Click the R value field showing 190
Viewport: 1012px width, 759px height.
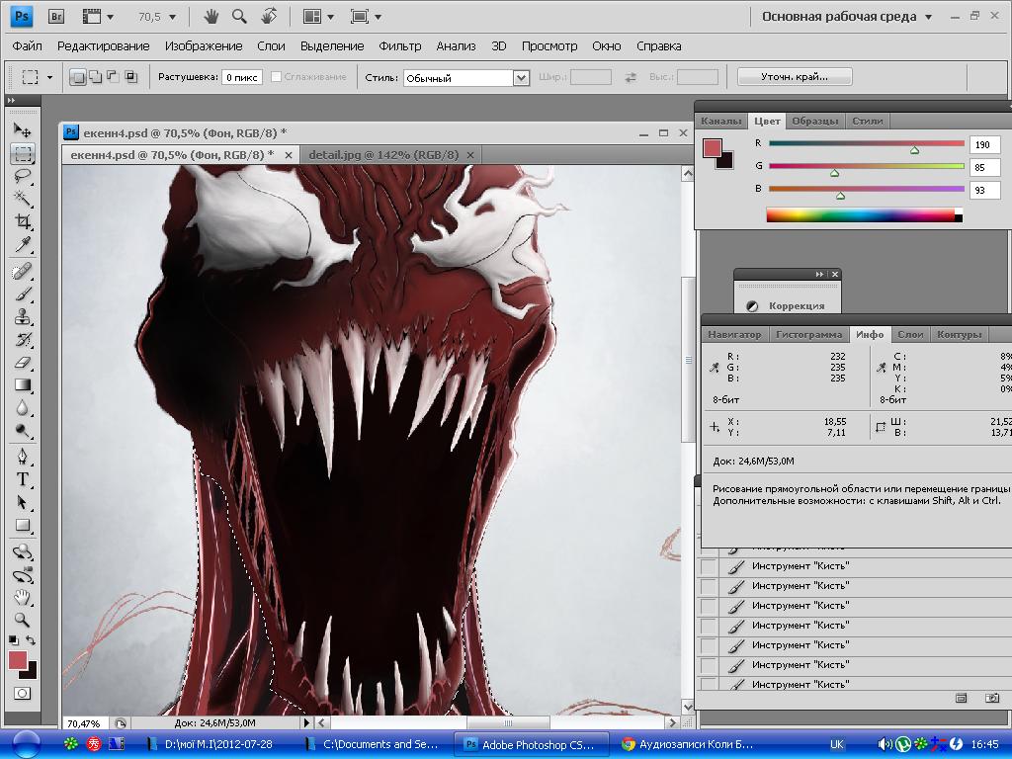tap(984, 144)
